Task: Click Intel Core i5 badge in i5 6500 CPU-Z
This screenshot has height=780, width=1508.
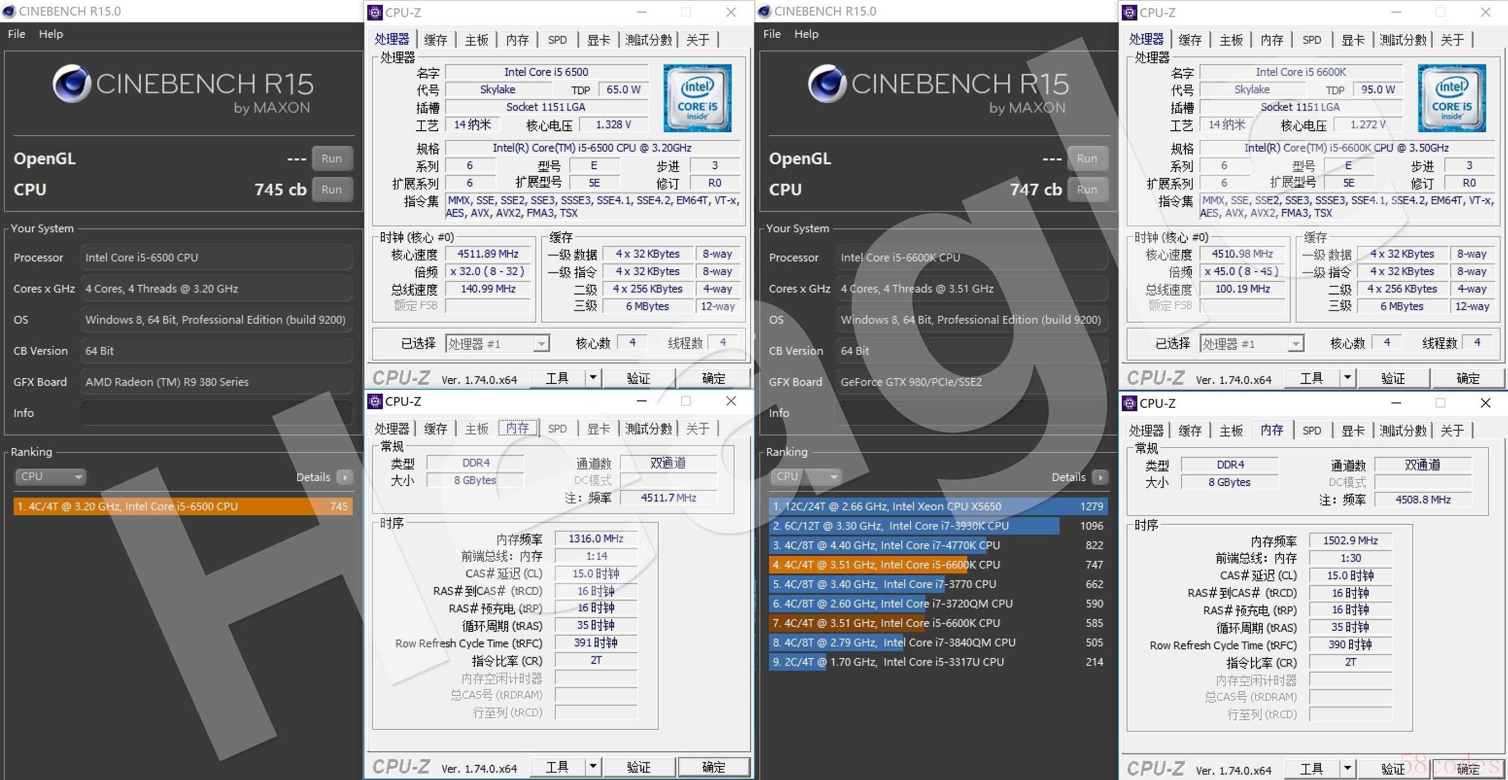Action: coord(697,98)
